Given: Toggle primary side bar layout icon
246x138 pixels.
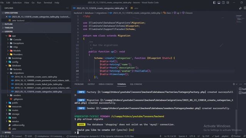Looking at the screenshot, I should pos(214,3).
